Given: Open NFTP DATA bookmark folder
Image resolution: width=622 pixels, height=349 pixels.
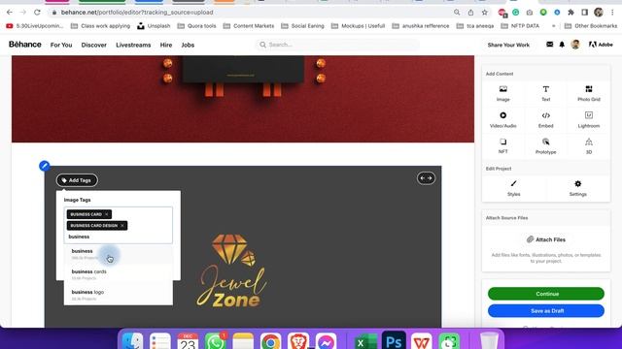Looking at the screenshot, I should point(520,26).
